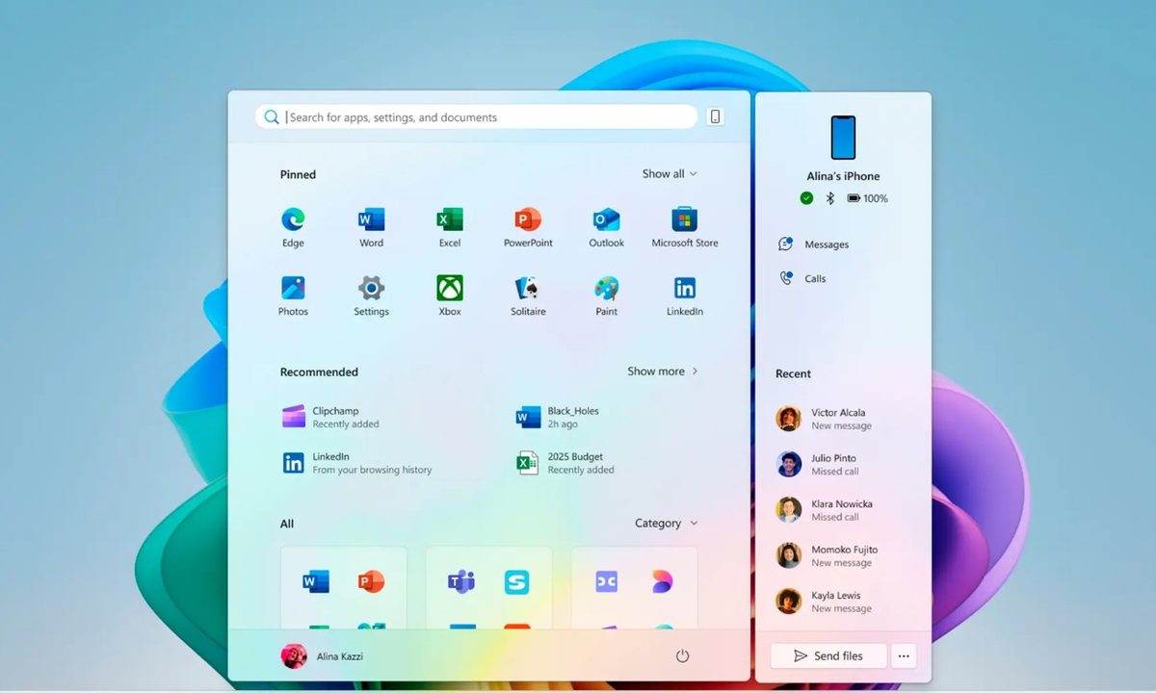This screenshot has width=1156, height=693.
Task: Open the Xbox app
Action: pos(449,289)
